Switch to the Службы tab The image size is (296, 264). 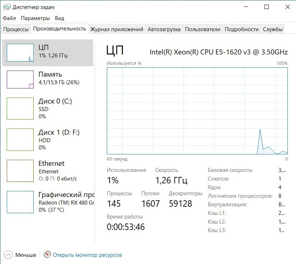coord(273,29)
